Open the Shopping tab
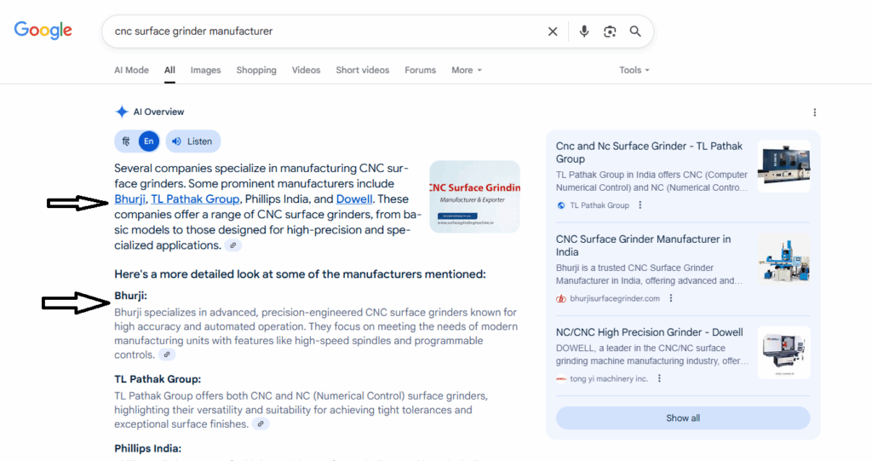 coord(256,70)
